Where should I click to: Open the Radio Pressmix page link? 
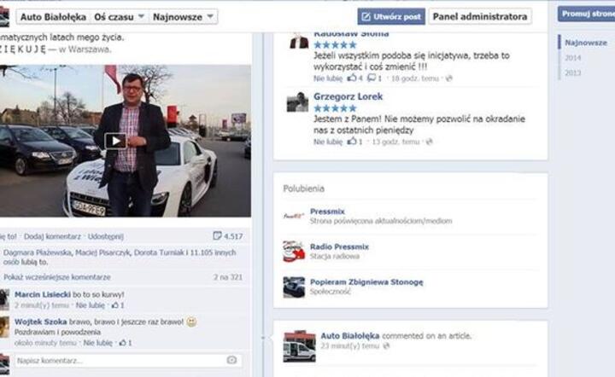[339, 246]
